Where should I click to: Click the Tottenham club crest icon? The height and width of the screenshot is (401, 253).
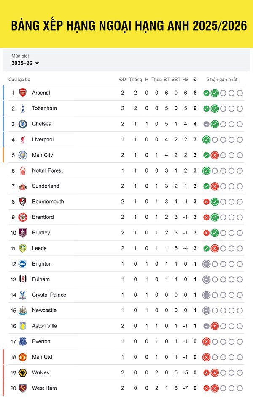23,108
